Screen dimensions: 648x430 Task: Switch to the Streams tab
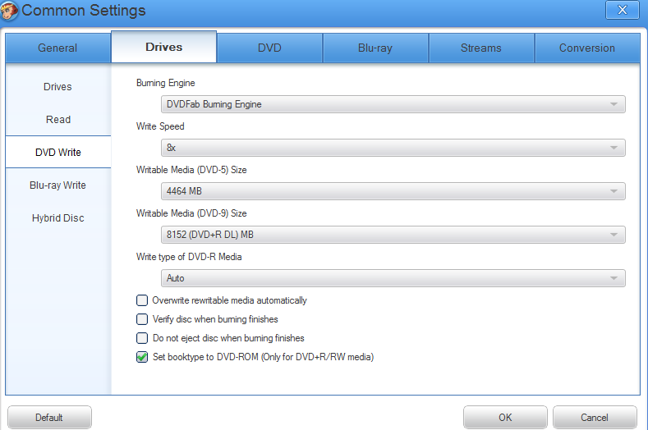pyautogui.click(x=481, y=48)
